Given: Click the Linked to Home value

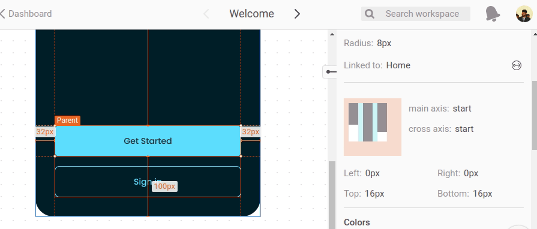Looking at the screenshot, I should tap(398, 65).
